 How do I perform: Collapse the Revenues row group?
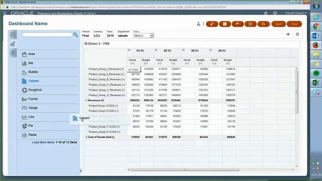[86, 101]
